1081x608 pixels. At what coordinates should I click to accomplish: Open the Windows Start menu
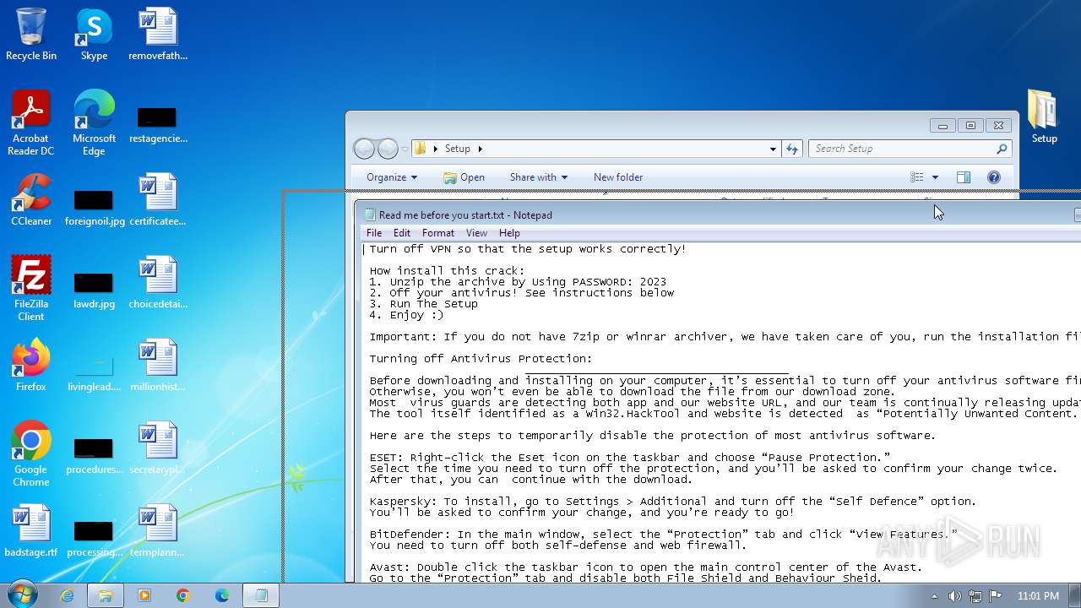coord(23,594)
